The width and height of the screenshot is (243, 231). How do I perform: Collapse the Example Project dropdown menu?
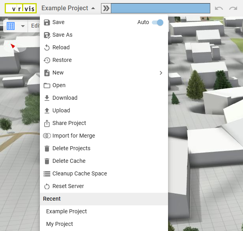[x=68, y=8]
